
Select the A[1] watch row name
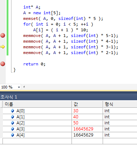[20, 117]
